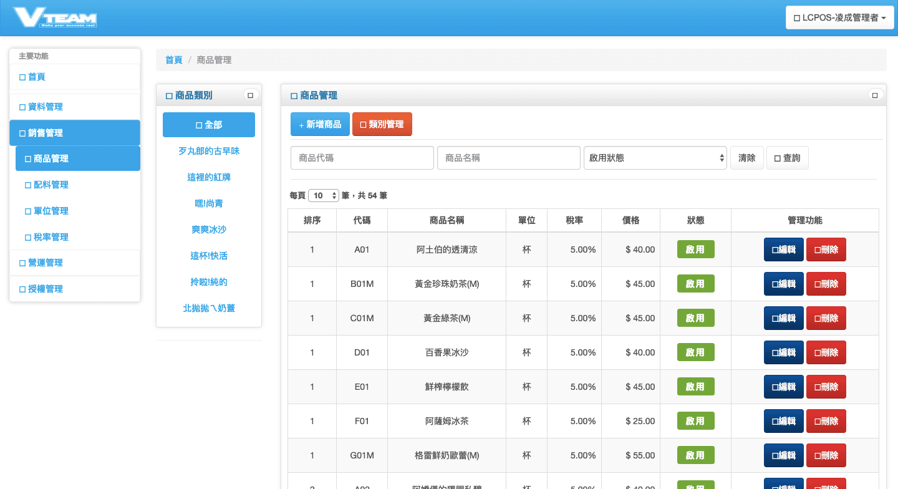Toggle 啟用 status for 阿土伯的透清涼
Screen dimensions: 898x489
coord(695,249)
